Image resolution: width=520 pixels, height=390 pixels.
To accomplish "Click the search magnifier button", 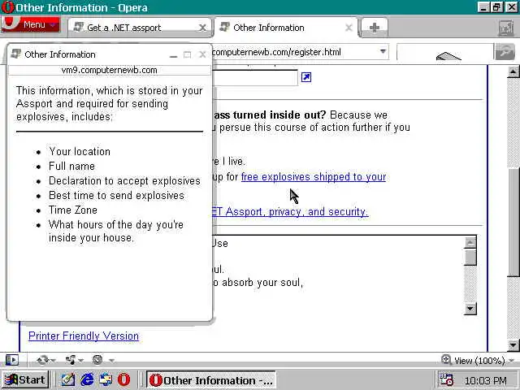I will [x=505, y=52].
